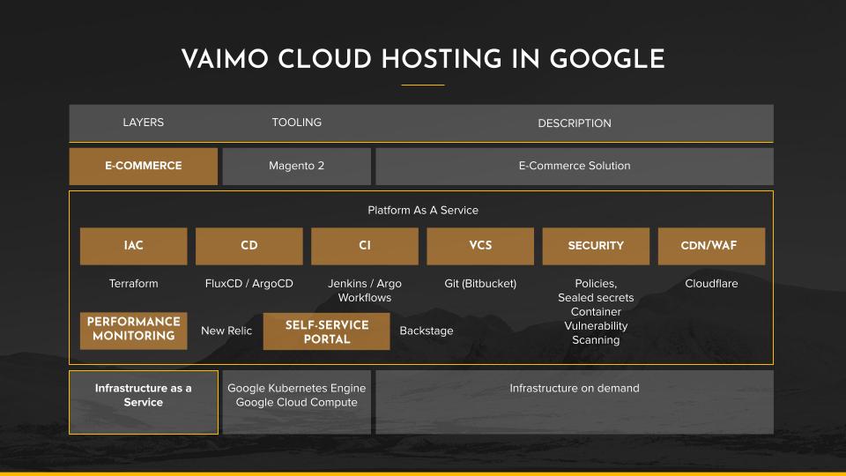Image resolution: width=846 pixels, height=476 pixels.
Task: Click the CD box
Action: [249, 246]
